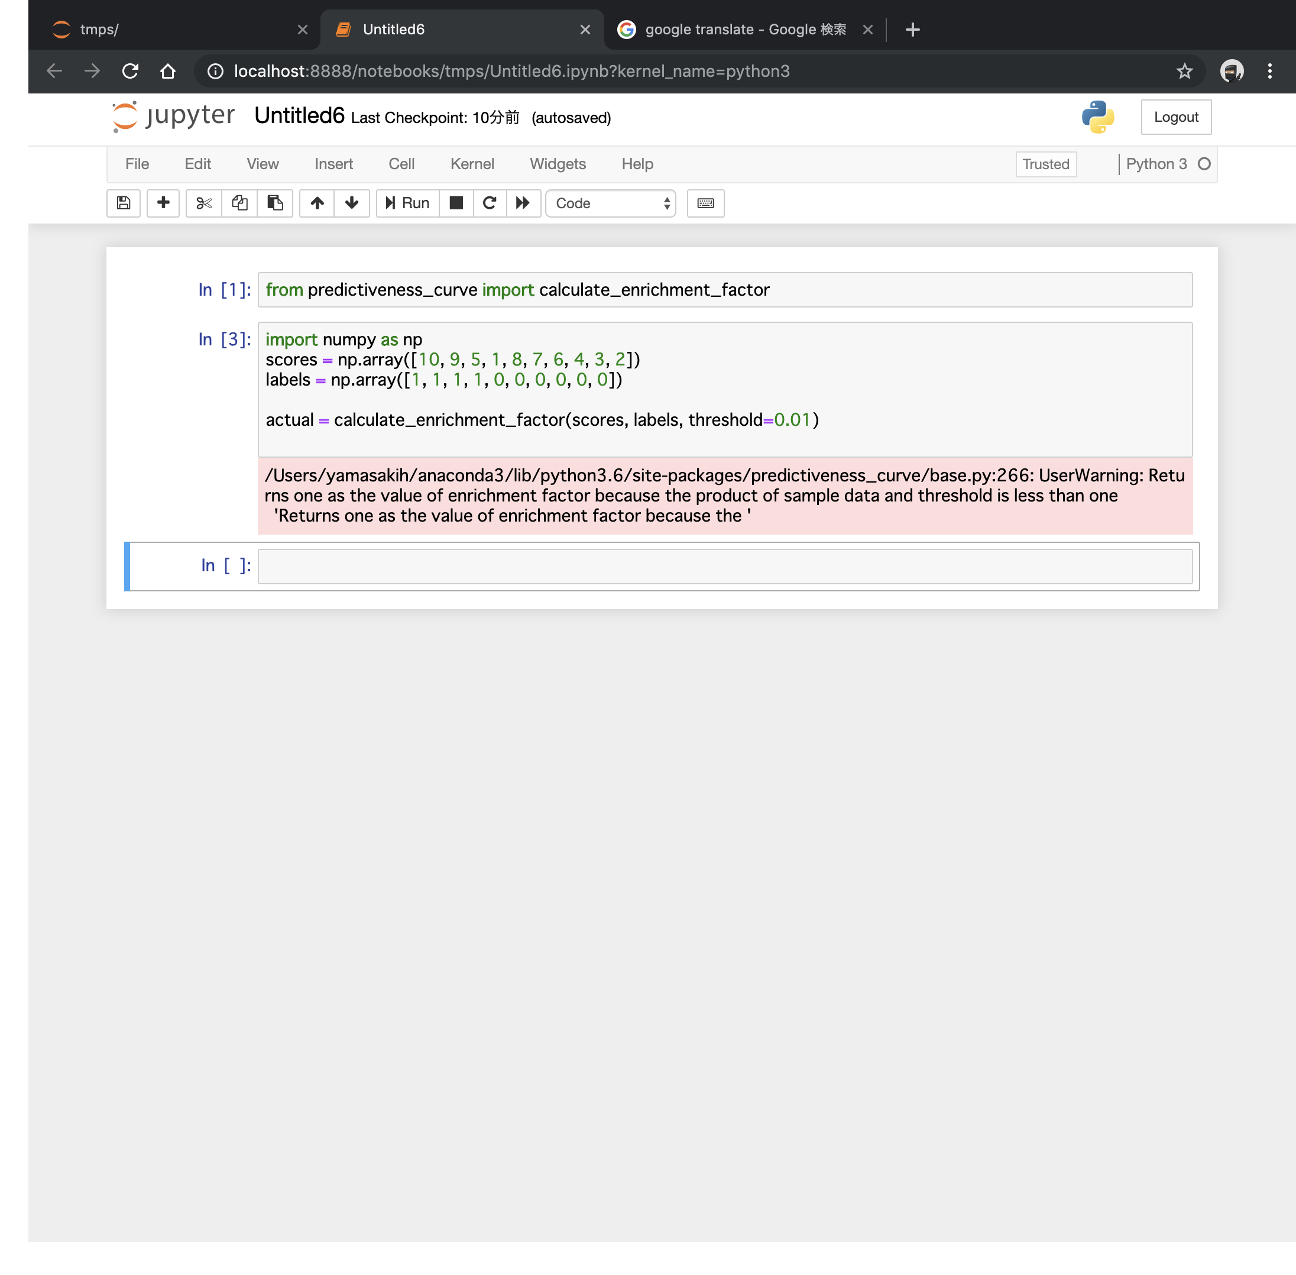Image resolution: width=1296 pixels, height=1275 pixels.
Task: Cut the selected cell with scissors icon
Action: [x=203, y=203]
